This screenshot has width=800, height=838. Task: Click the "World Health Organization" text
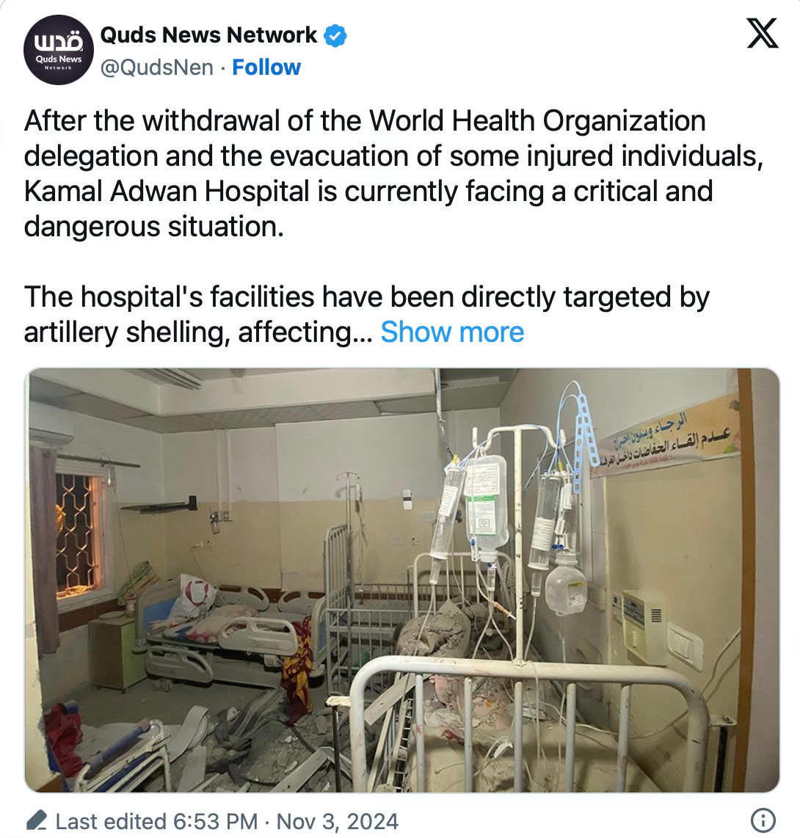point(537,121)
